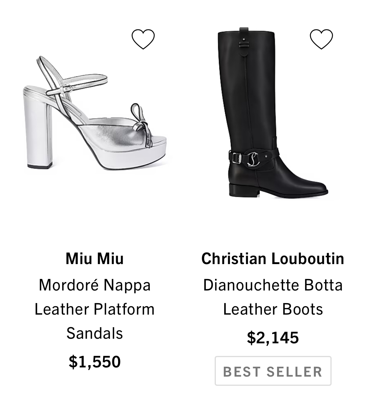Click the silver block heel of the sandal
The image size is (368, 408).
[38, 130]
